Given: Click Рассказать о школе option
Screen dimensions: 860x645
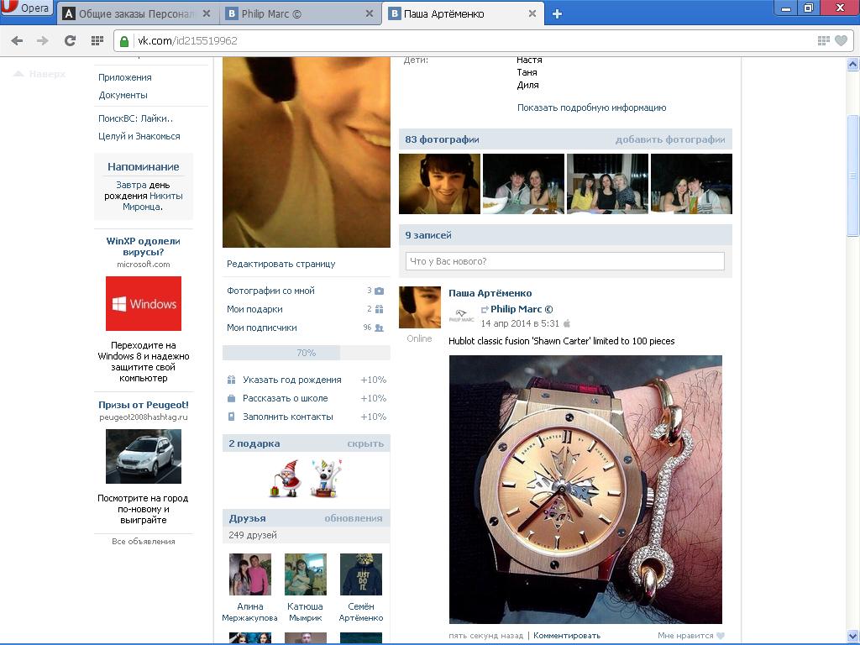Looking at the screenshot, I should (x=286, y=398).
